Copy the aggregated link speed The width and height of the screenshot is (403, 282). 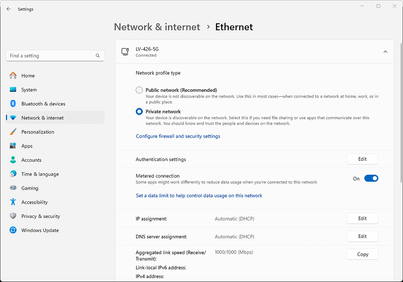tap(362, 254)
